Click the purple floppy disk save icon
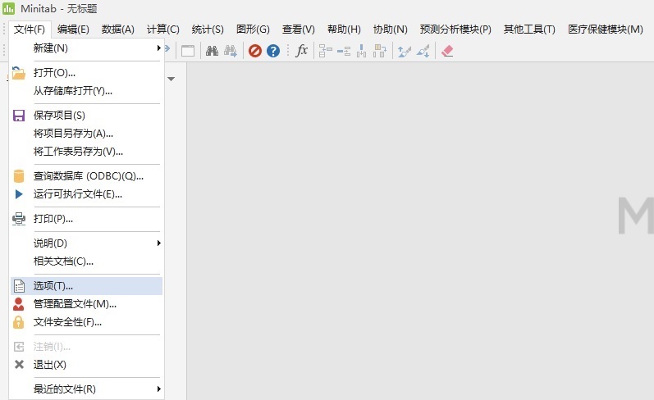Viewport: 654px width, 400px height. [x=19, y=116]
